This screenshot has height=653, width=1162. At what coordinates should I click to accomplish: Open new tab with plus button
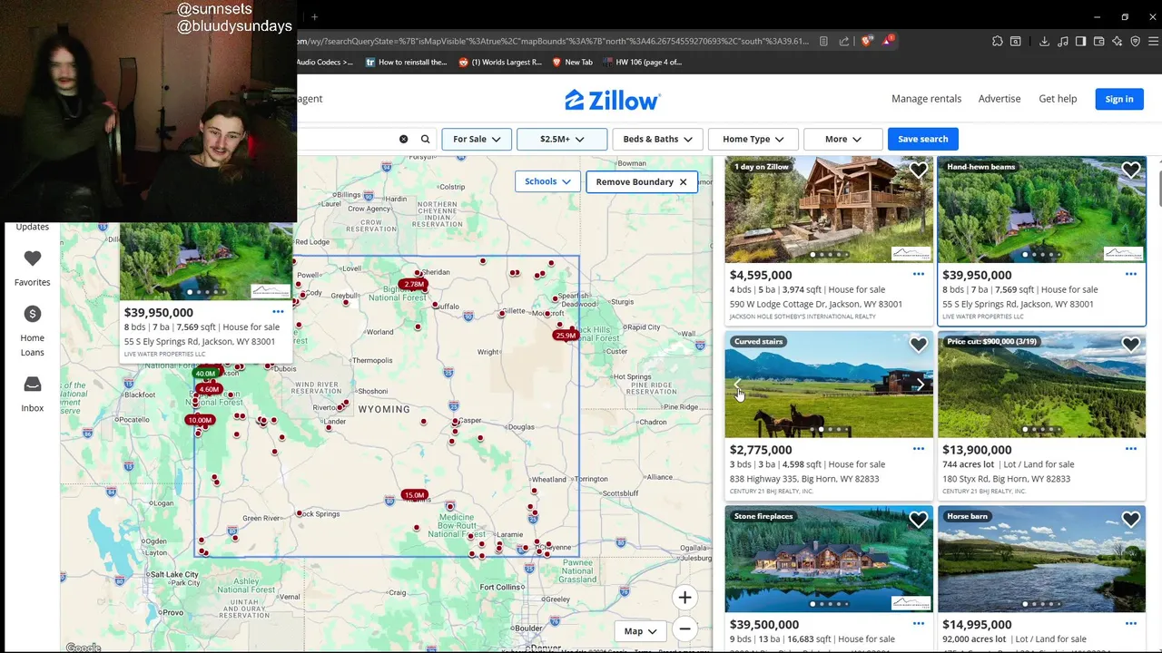314,16
